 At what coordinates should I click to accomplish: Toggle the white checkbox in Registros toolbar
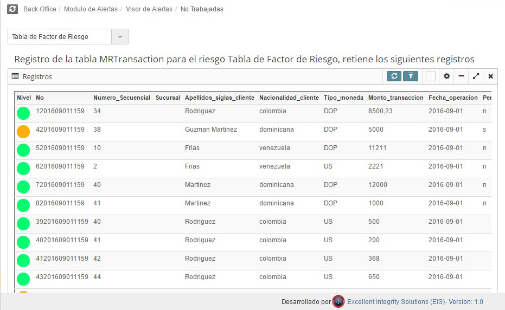pyautogui.click(x=431, y=76)
